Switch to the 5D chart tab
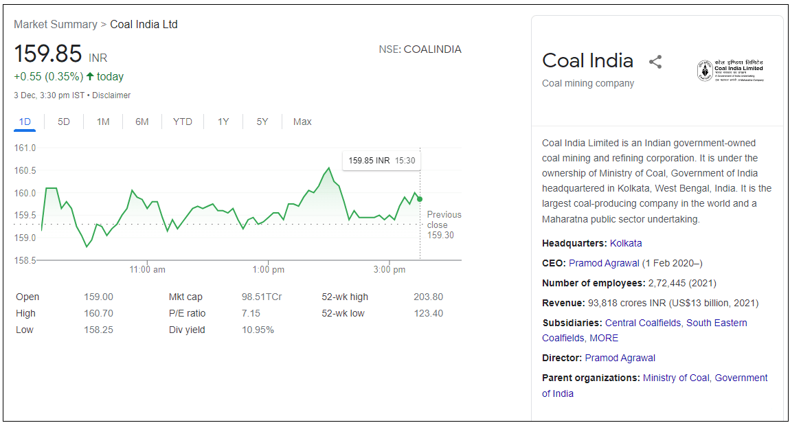The height and width of the screenshot is (423, 790). [x=63, y=122]
